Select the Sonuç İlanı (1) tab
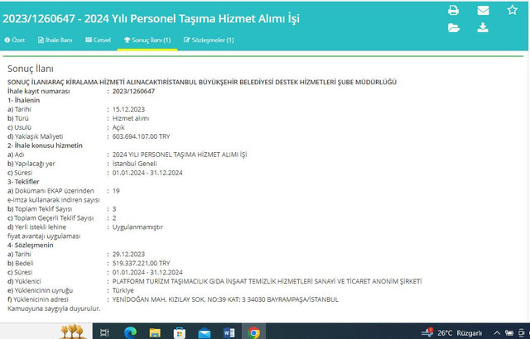530x339 pixels. 147,40
